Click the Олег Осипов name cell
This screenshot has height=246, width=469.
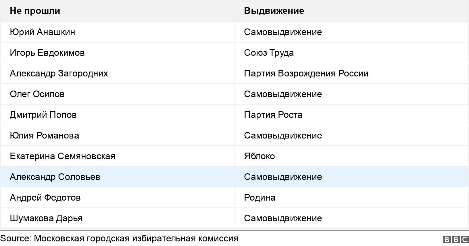tap(37, 94)
